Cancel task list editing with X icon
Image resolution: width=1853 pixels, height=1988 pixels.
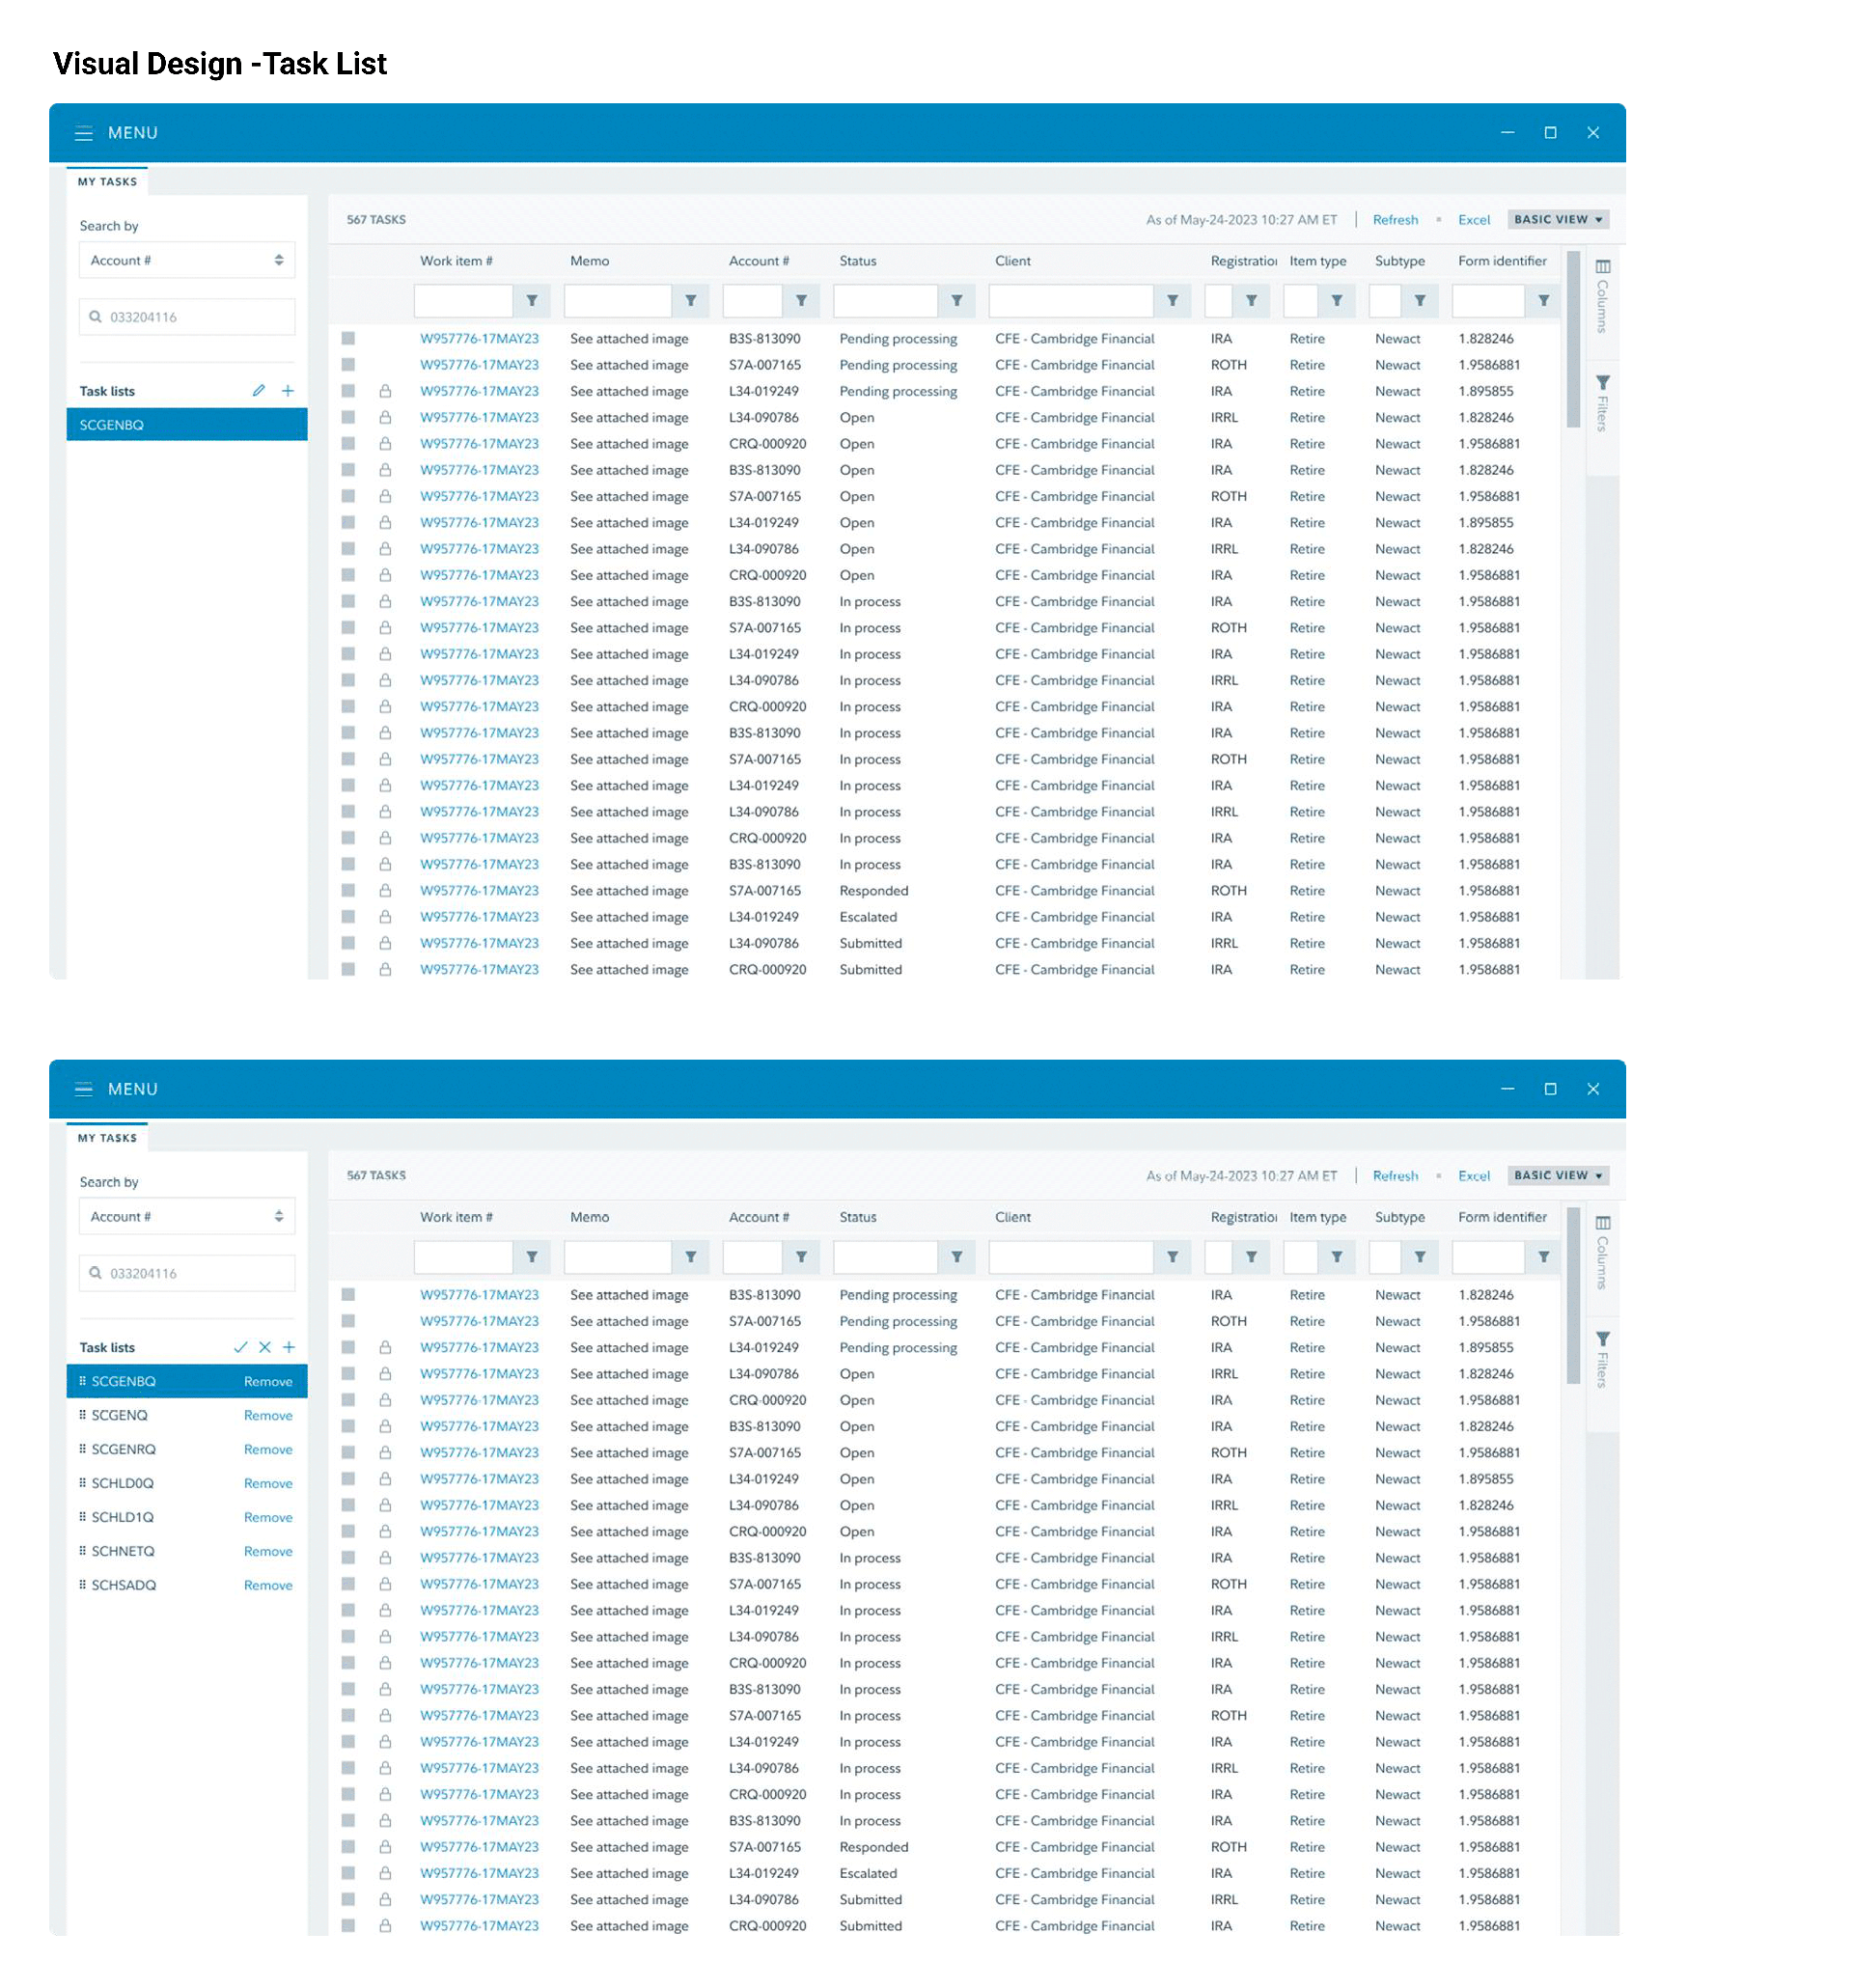pos(265,1348)
